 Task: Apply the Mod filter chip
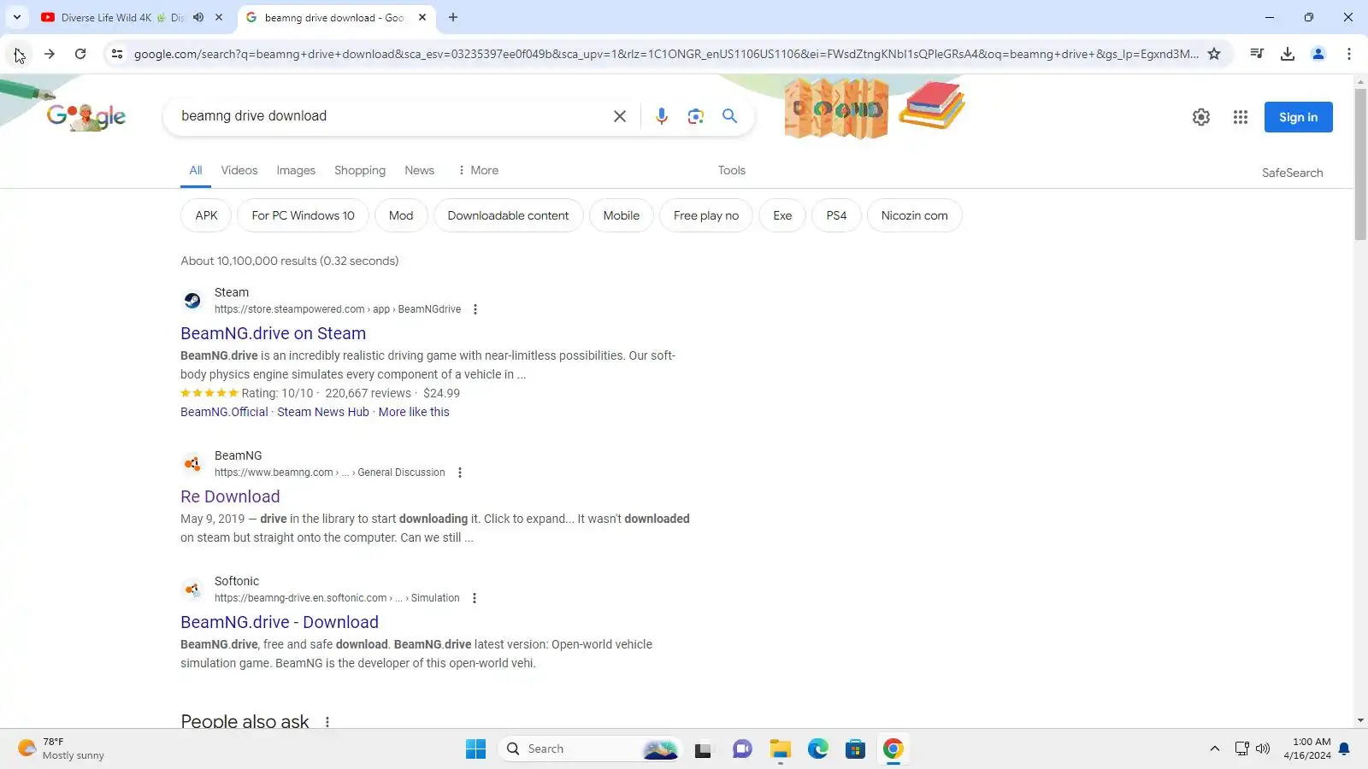(401, 215)
